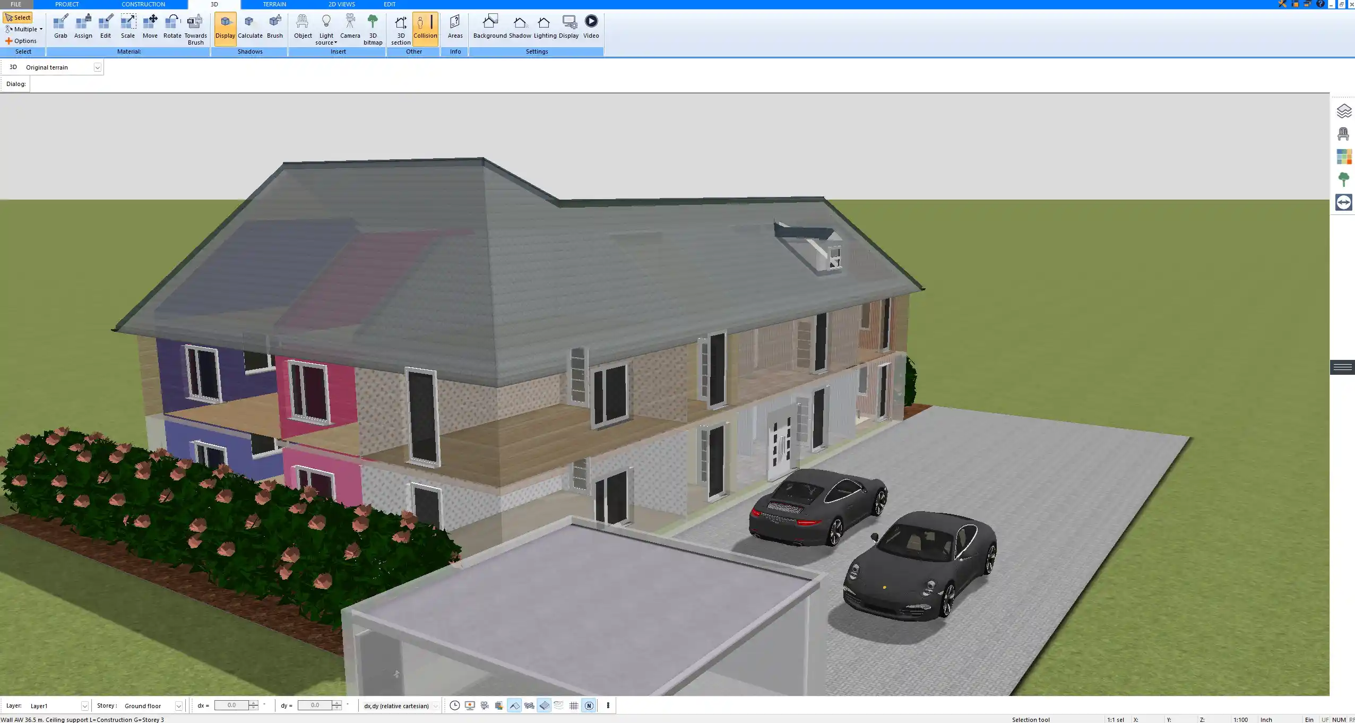Screen dimensions: 1355x723
Task: Open the FILE menu
Action: [16, 4]
